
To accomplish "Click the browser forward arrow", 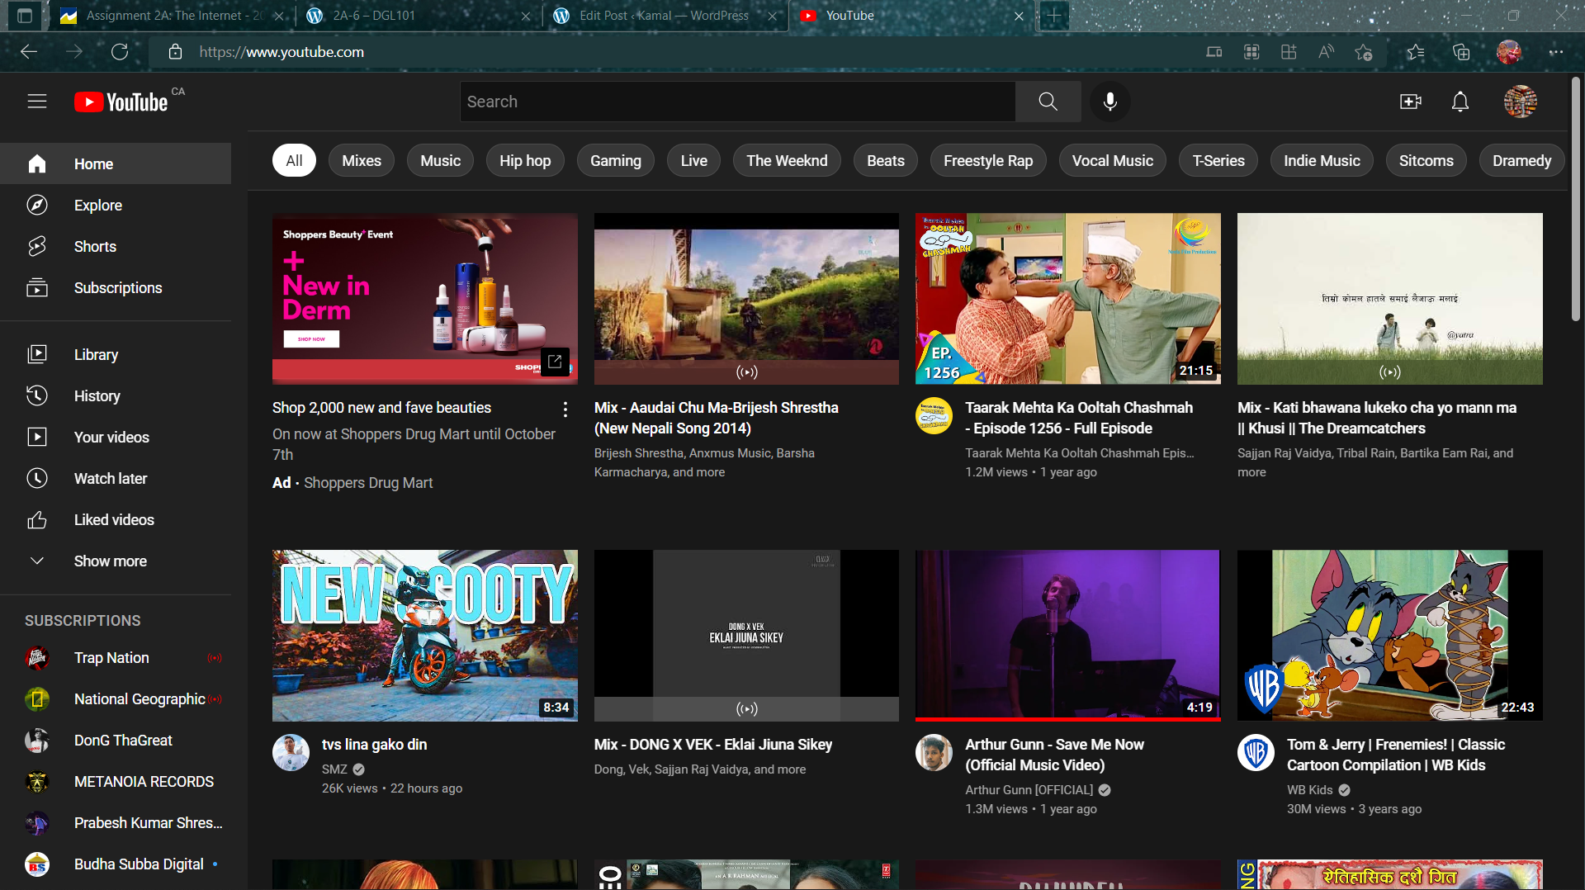I will 74,52.
